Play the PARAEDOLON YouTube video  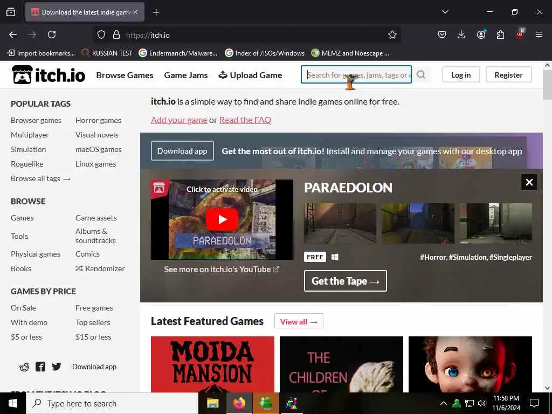tap(222, 219)
